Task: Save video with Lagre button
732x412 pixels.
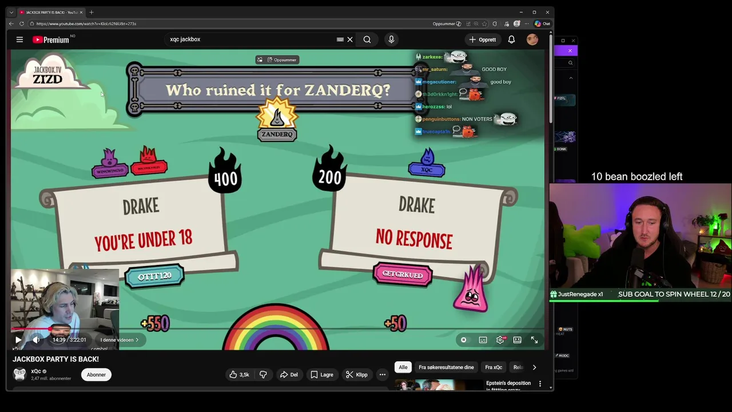Action: click(x=321, y=375)
